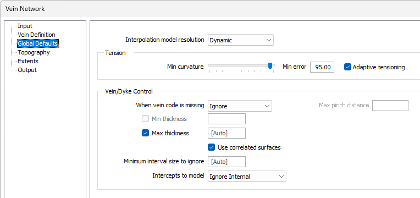Open the Intercepts to model dropdown

coord(247,177)
